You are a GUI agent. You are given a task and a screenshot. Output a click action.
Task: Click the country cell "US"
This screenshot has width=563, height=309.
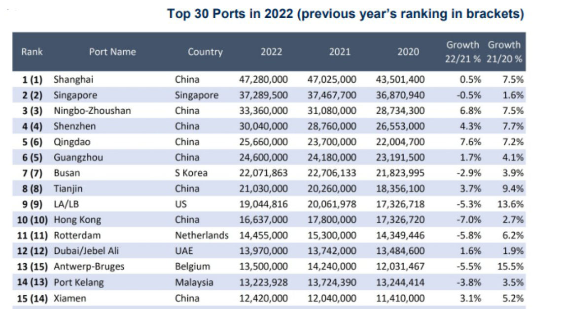click(x=180, y=204)
